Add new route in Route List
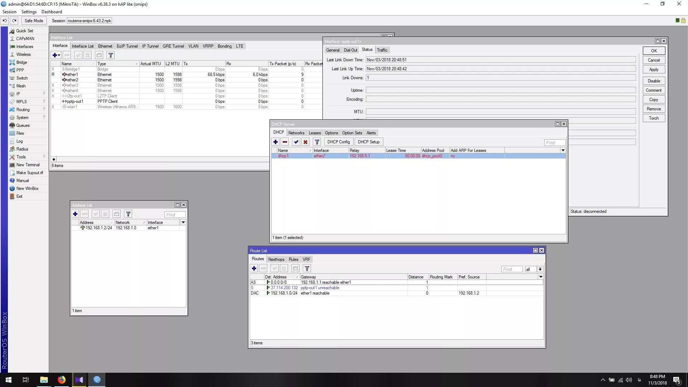 click(x=254, y=268)
